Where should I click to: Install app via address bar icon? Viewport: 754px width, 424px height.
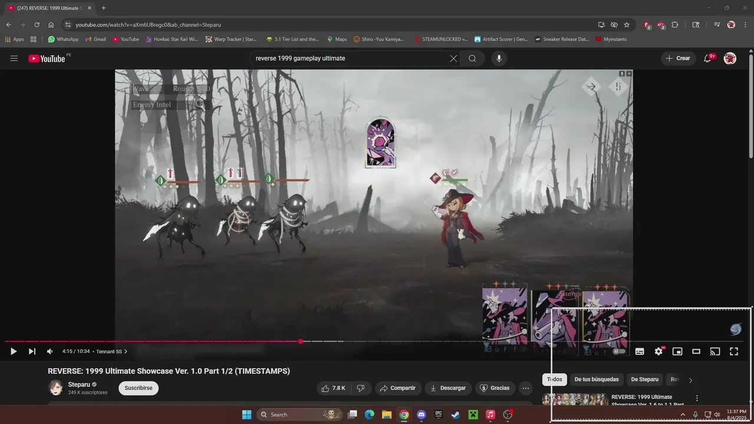(x=601, y=25)
